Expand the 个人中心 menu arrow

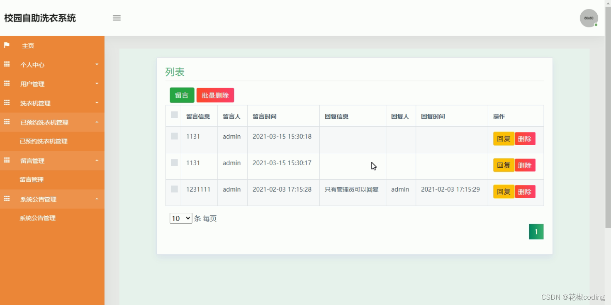pyautogui.click(x=97, y=64)
